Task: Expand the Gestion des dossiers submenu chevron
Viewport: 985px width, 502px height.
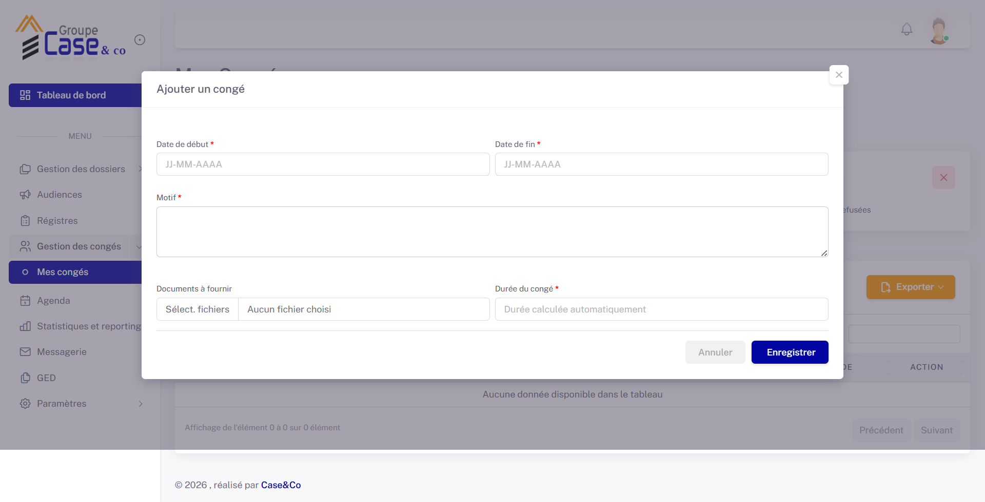Action: click(140, 169)
